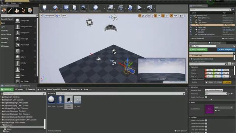
Task: Toggle rotation snapping in viewport toolbar
Action: click(163, 16)
